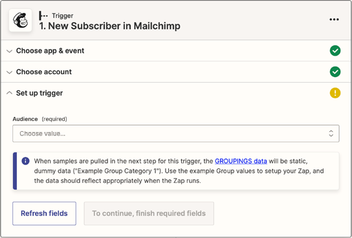Select the Choose app & event section title
352x238 pixels.
(50, 50)
